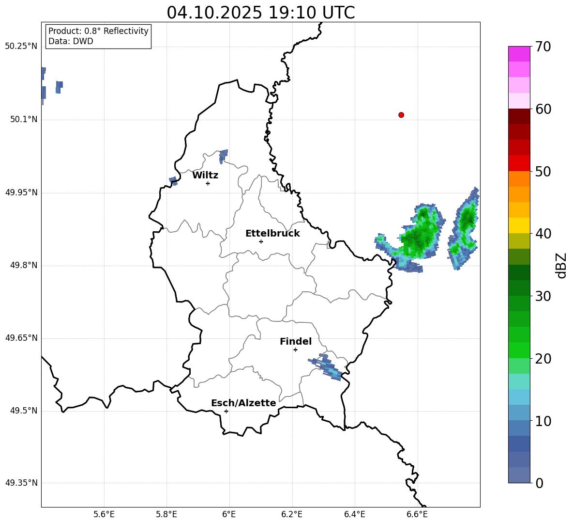The width and height of the screenshot is (573, 524).
Task: Click the Findel city label
Action: pyautogui.click(x=296, y=341)
